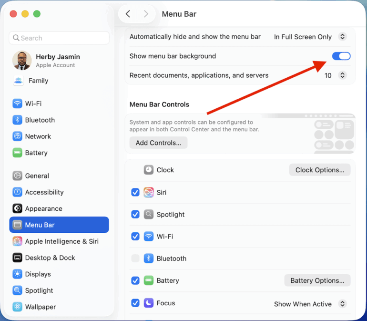This screenshot has height=321, width=367.
Task: Click the General gear icon
Action: [x=17, y=176]
